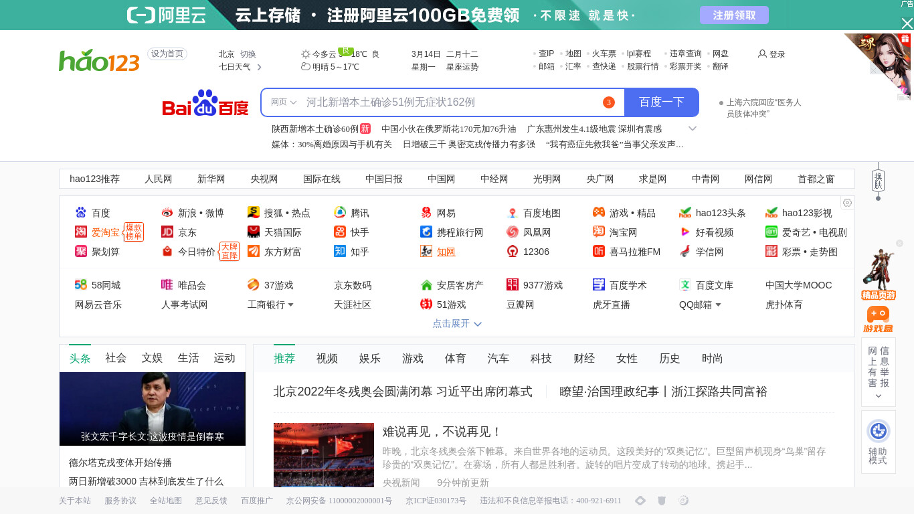Open the 辅助模式 accessibility icon
The height and width of the screenshot is (514, 914).
point(878,431)
